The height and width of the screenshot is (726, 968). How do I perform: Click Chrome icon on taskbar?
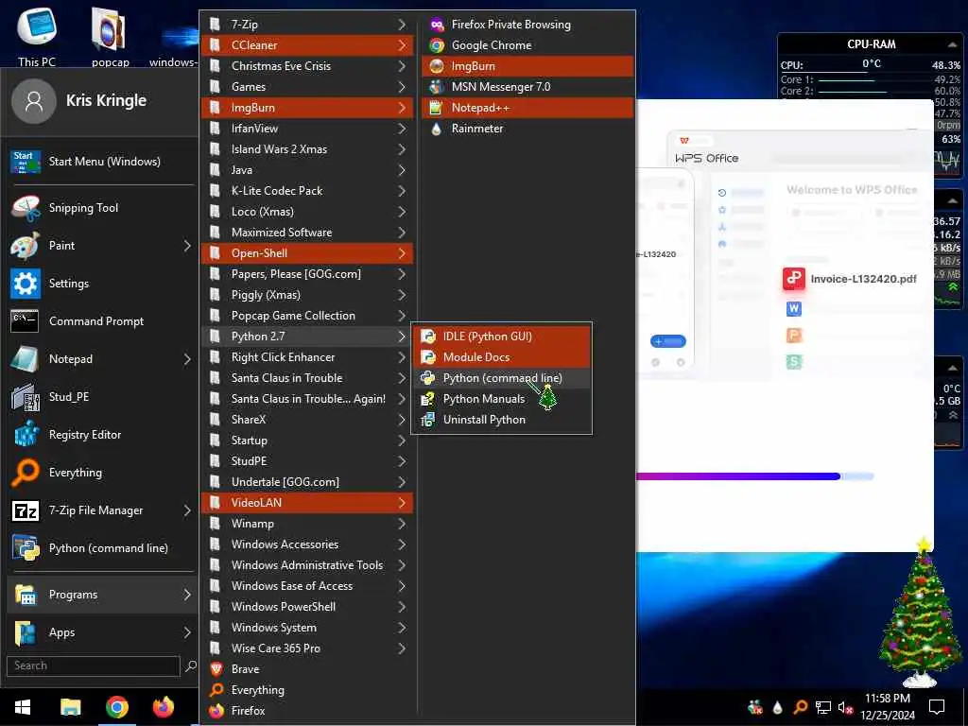tap(117, 707)
